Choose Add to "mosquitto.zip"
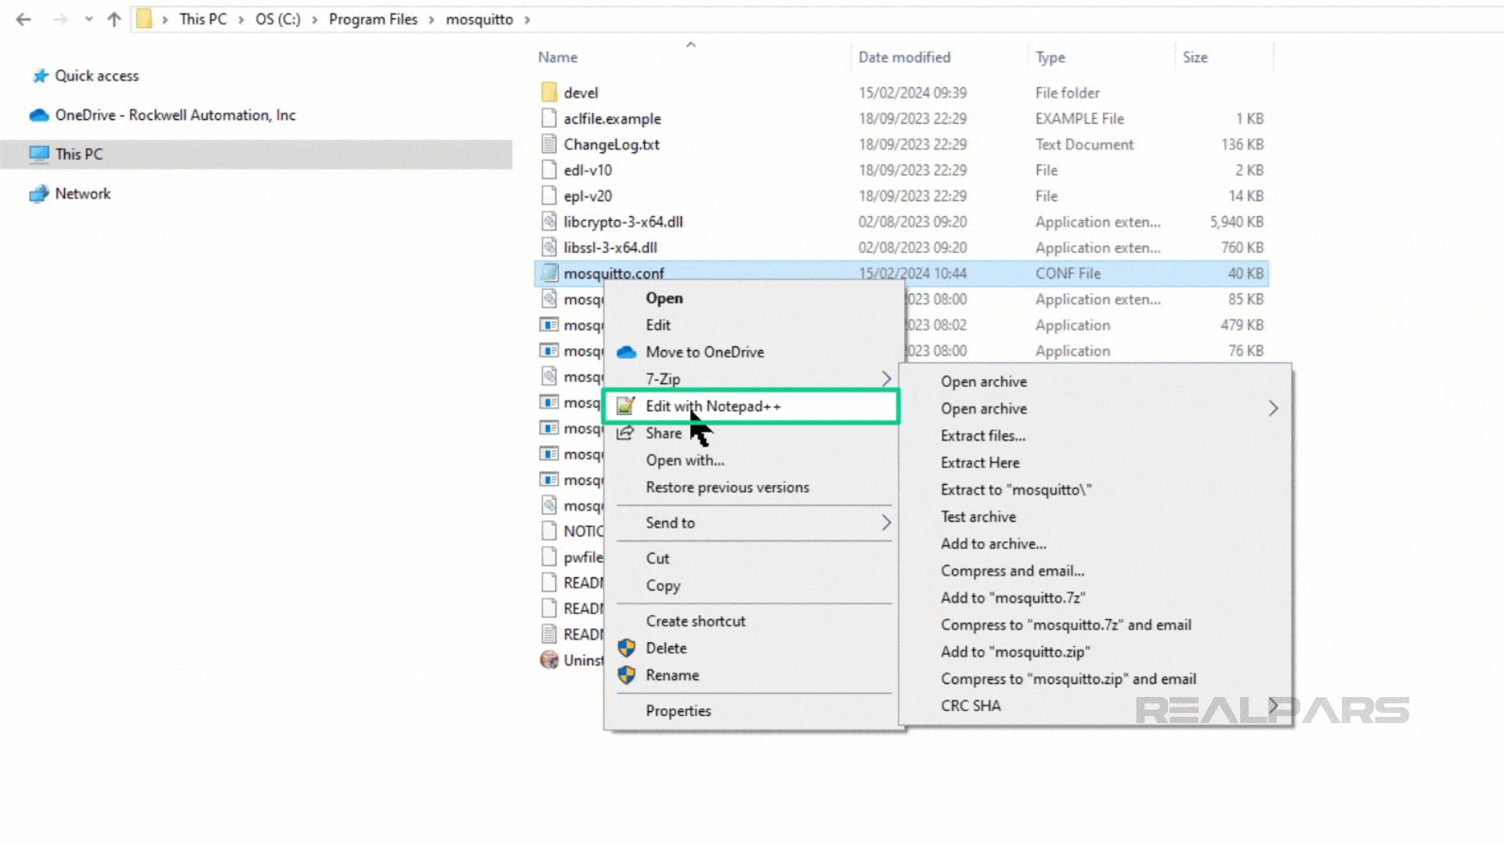The height and width of the screenshot is (846, 1504). pos(1015,652)
